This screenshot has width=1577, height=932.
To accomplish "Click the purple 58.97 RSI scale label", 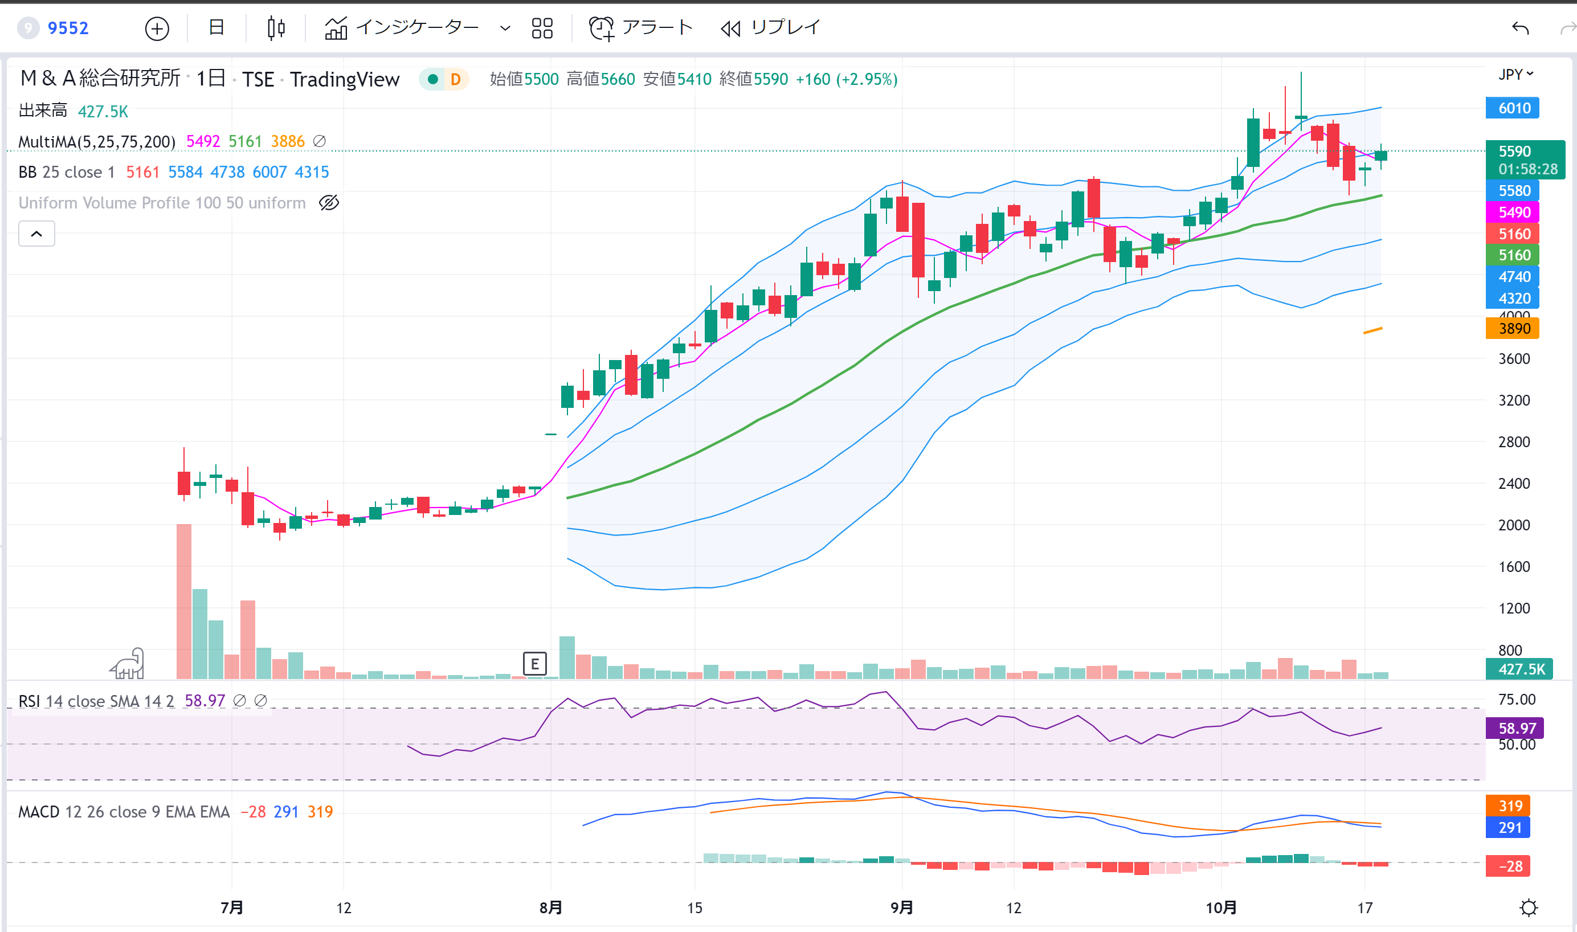I will (1515, 729).
